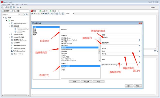Stop the transformation

click(x=39, y=13)
